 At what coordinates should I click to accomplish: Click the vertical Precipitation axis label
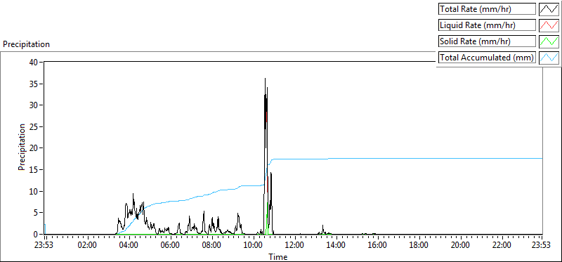[22, 147]
